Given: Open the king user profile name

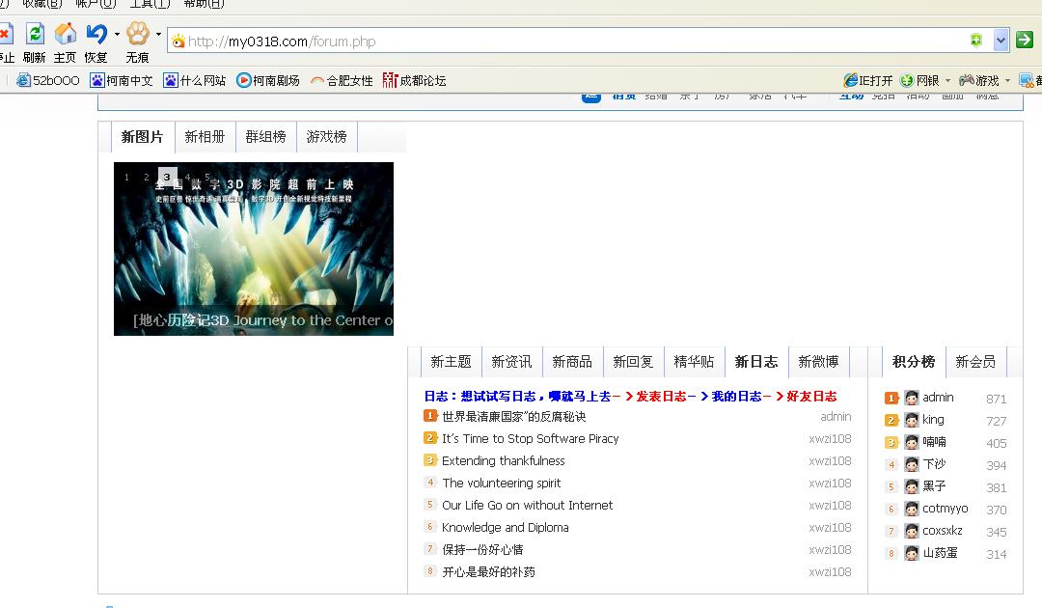Looking at the screenshot, I should pyautogui.click(x=934, y=420).
